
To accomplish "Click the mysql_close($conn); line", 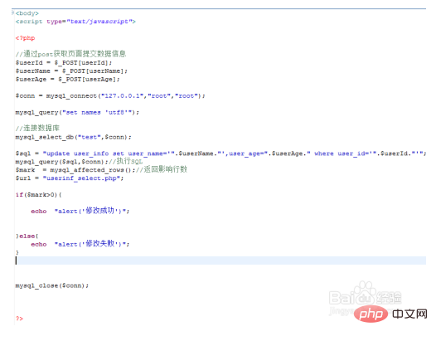I will pyautogui.click(x=52, y=285).
